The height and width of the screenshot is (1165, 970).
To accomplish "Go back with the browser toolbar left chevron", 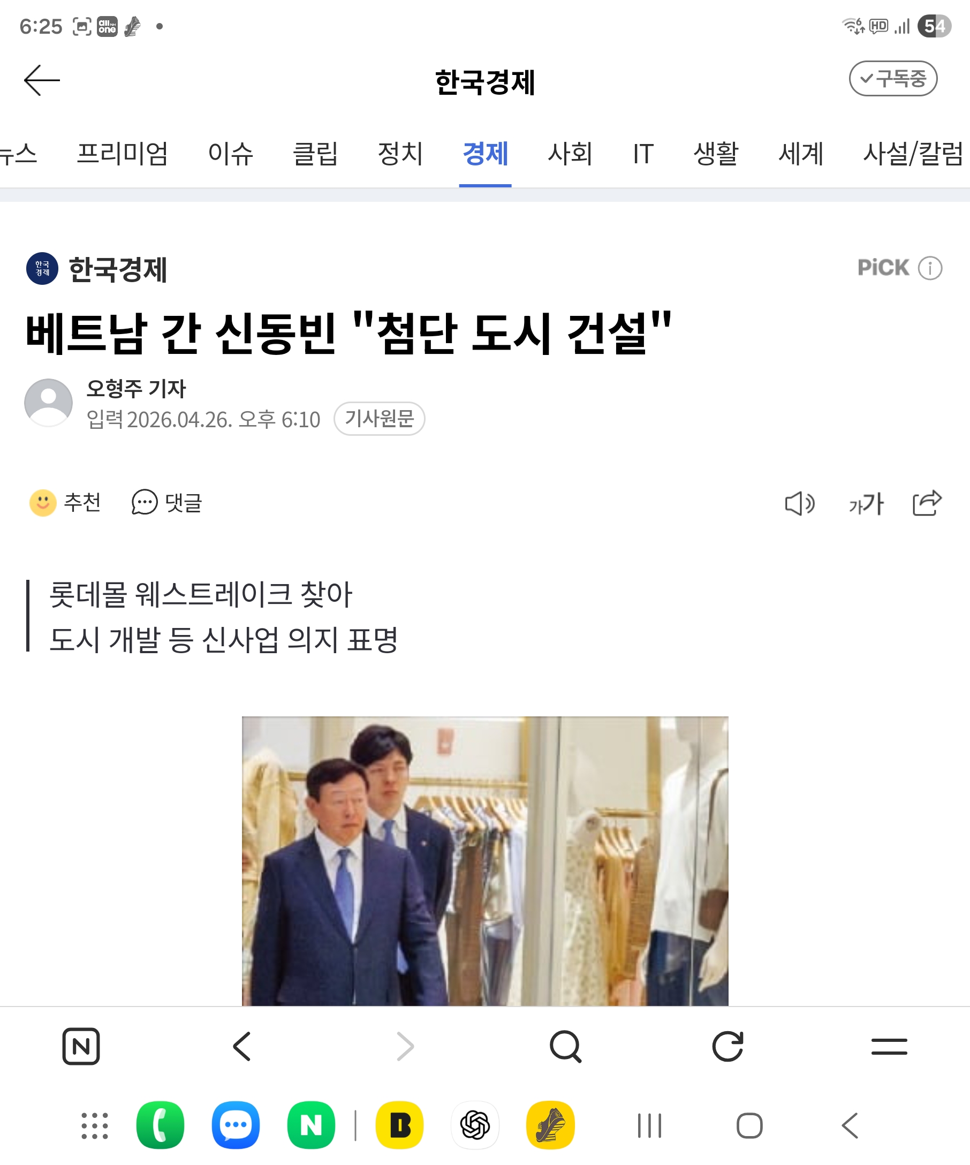I will [x=242, y=1046].
